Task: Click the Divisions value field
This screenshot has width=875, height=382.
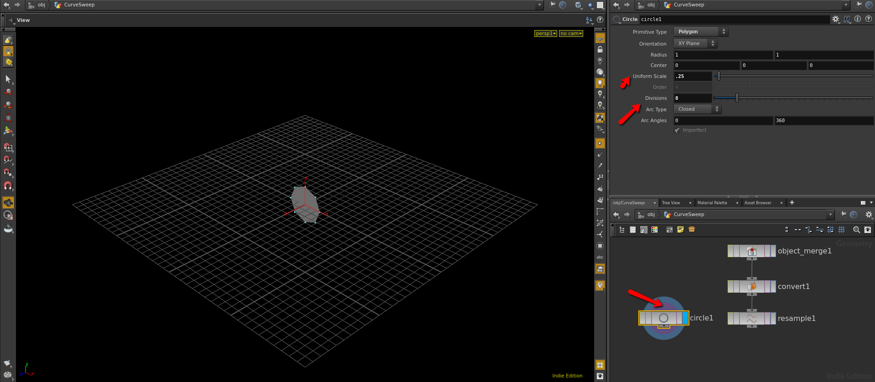Action: [x=693, y=98]
